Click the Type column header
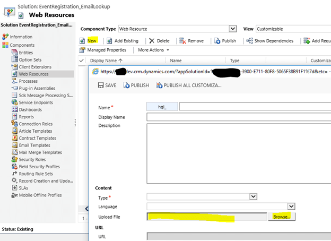Image resolution: width=331 pixels, height=241 pixels. pos(234,61)
